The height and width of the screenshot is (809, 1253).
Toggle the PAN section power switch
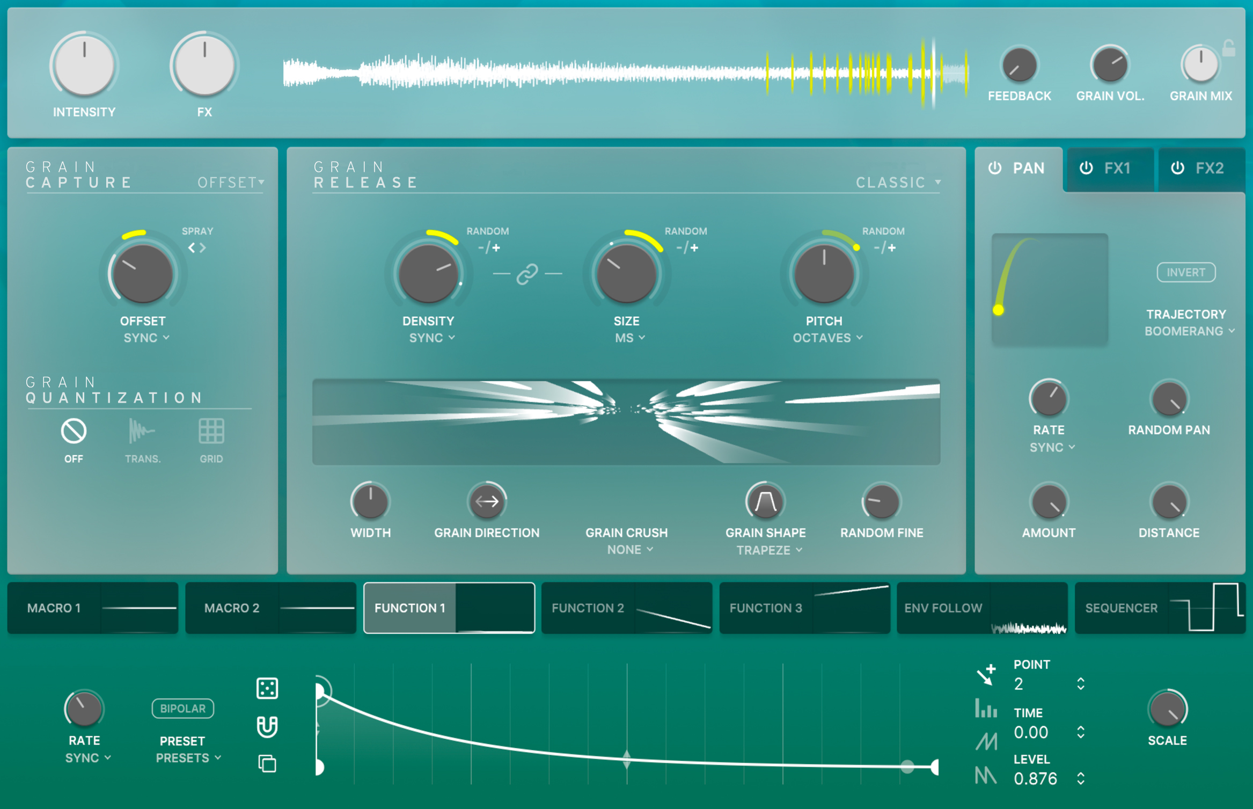(994, 168)
